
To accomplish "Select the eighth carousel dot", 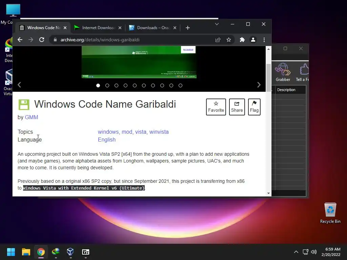I will click(162, 86).
